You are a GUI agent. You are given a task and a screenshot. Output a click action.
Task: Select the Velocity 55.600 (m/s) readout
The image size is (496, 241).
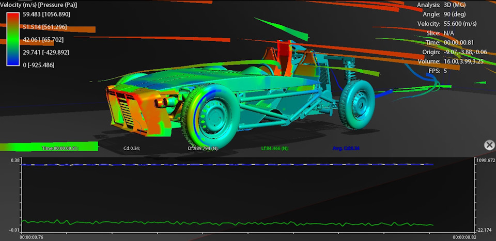point(446,24)
